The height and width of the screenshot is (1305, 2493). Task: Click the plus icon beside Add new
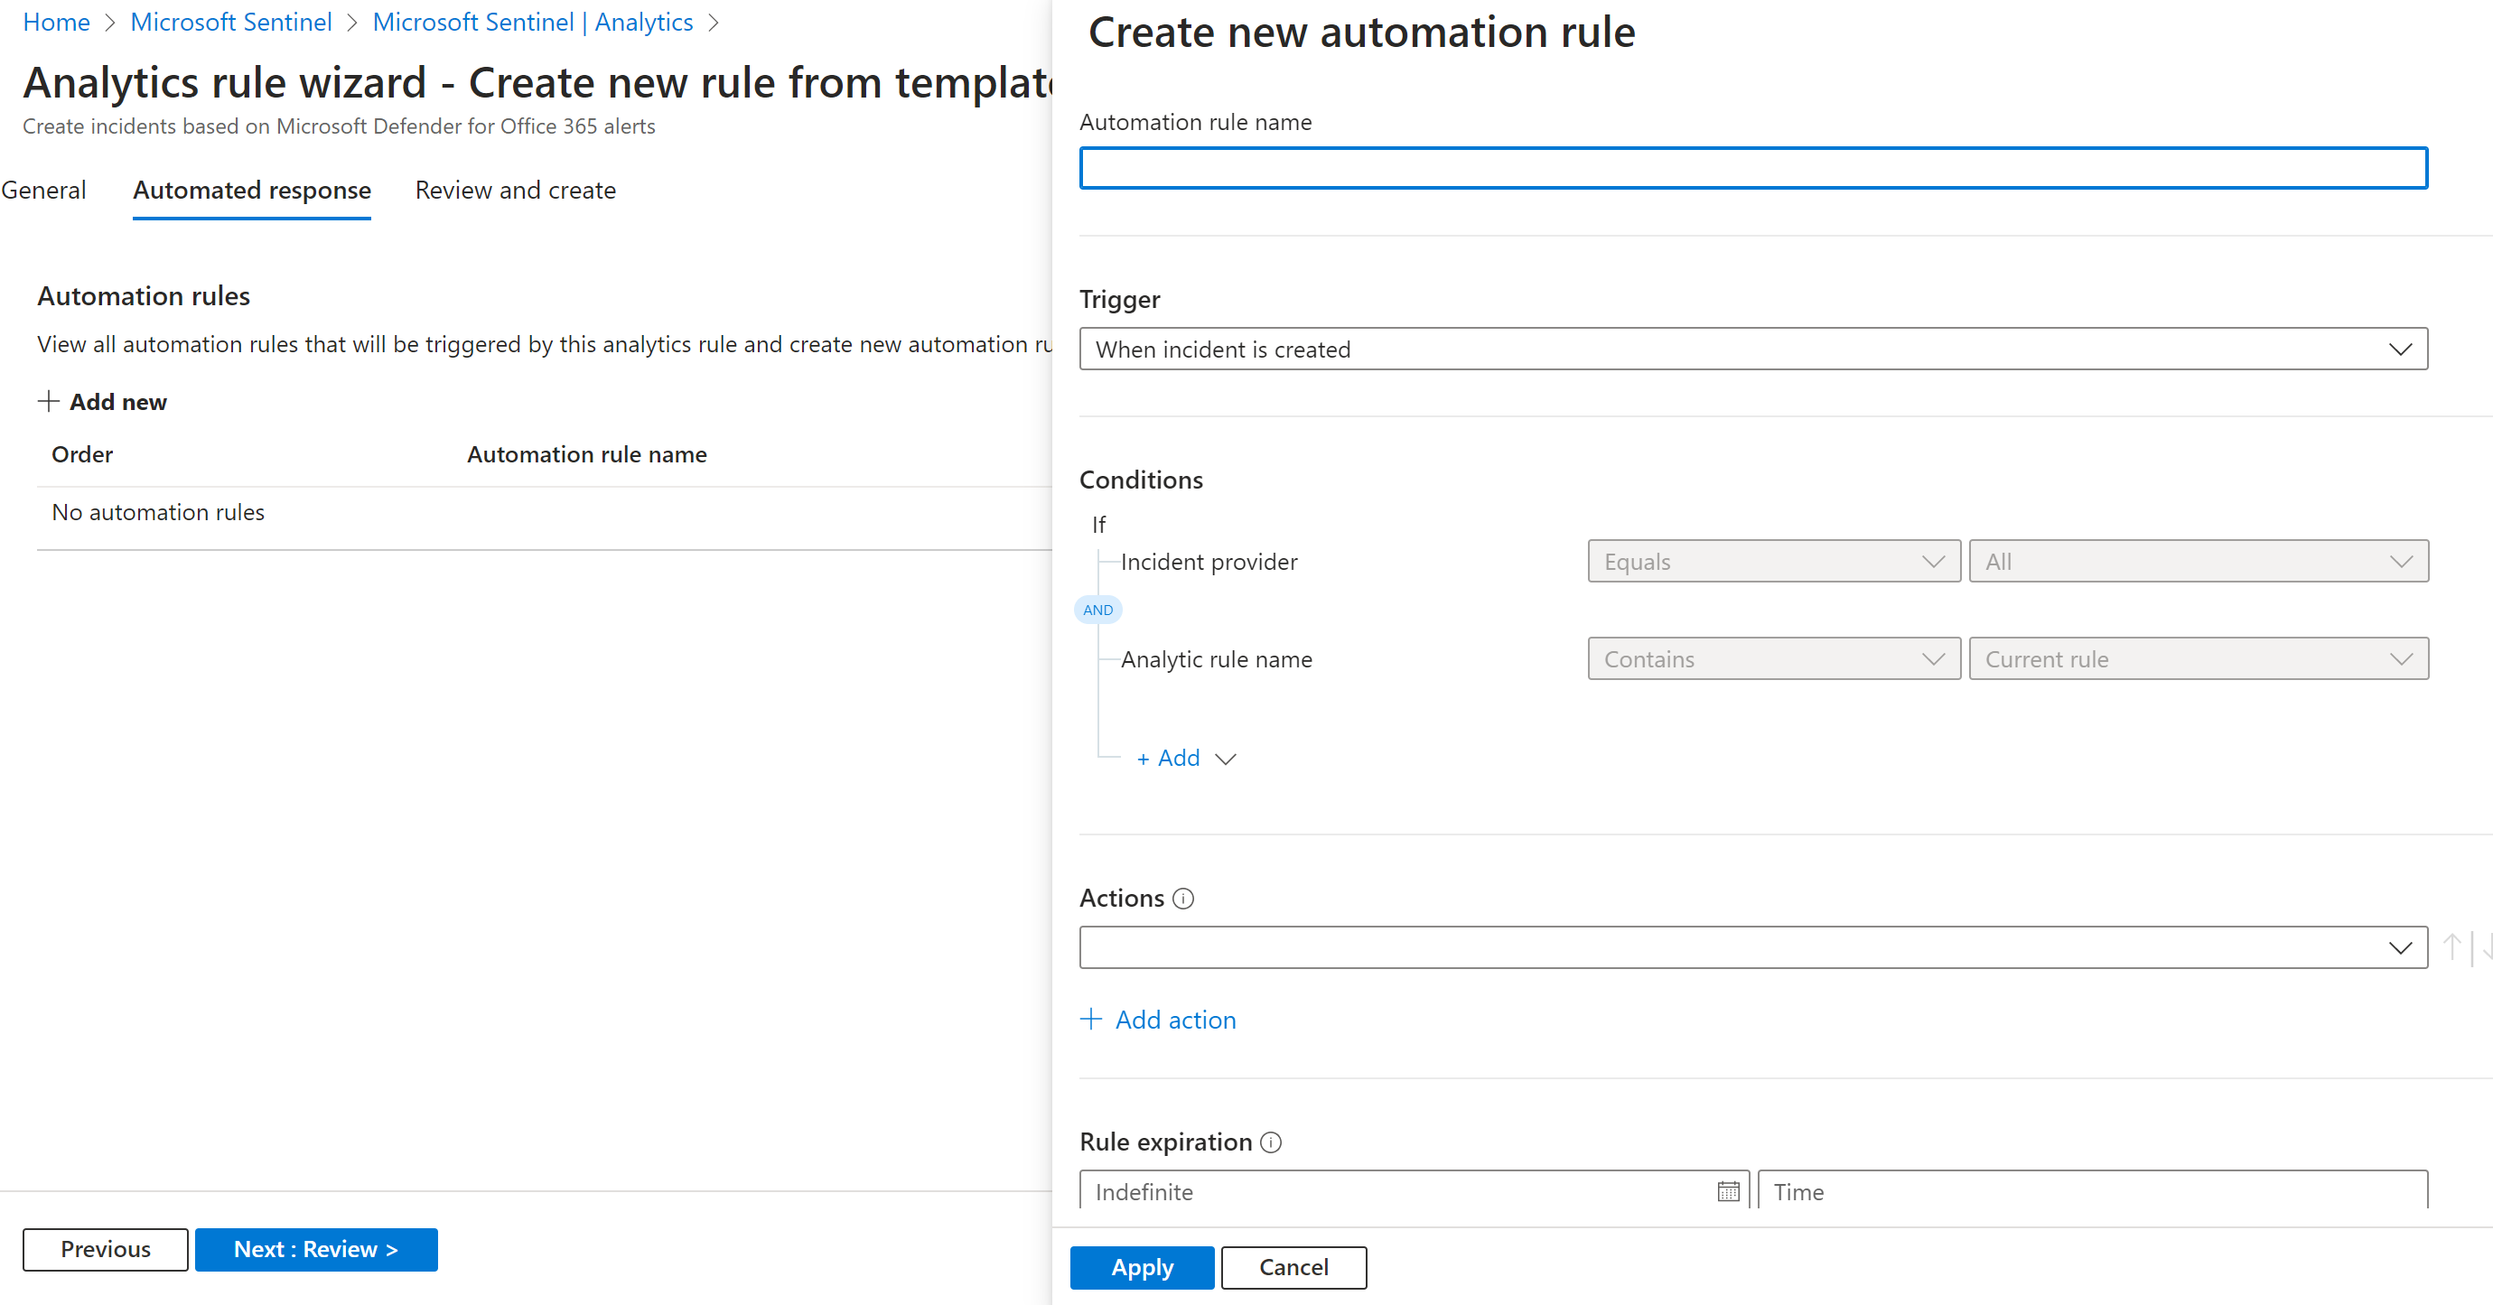(x=49, y=402)
